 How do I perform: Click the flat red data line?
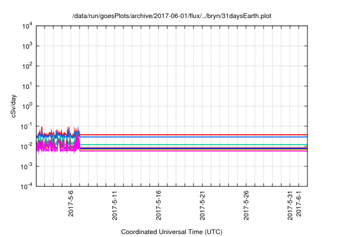click(x=193, y=135)
